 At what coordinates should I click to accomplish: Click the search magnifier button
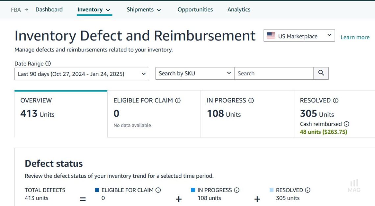coord(321,73)
